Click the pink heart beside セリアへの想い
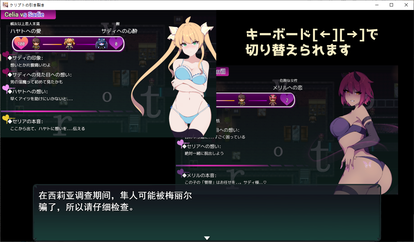 click(x=181, y=143)
